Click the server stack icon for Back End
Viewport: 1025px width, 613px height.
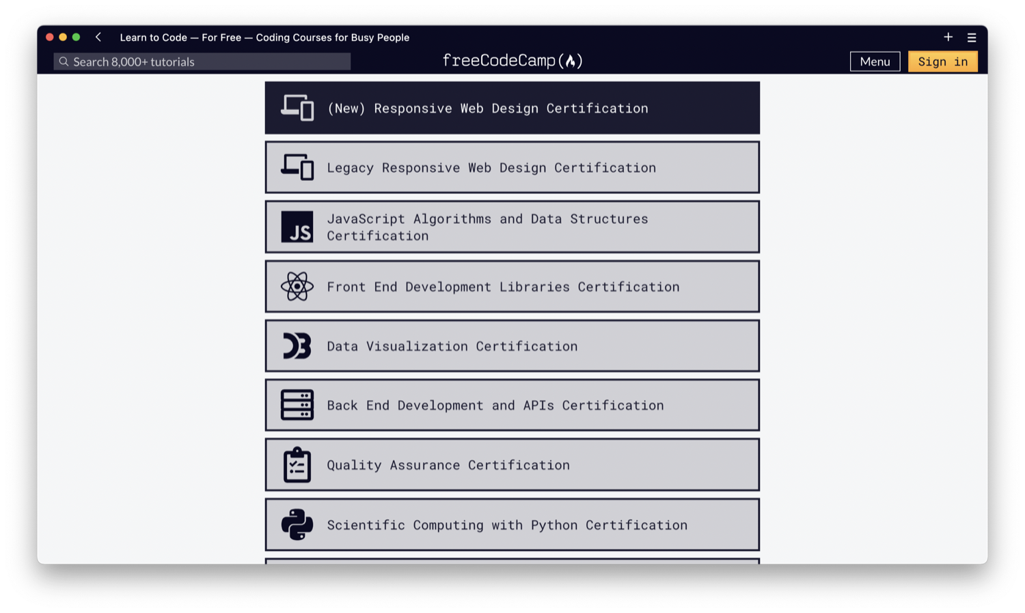tap(297, 405)
